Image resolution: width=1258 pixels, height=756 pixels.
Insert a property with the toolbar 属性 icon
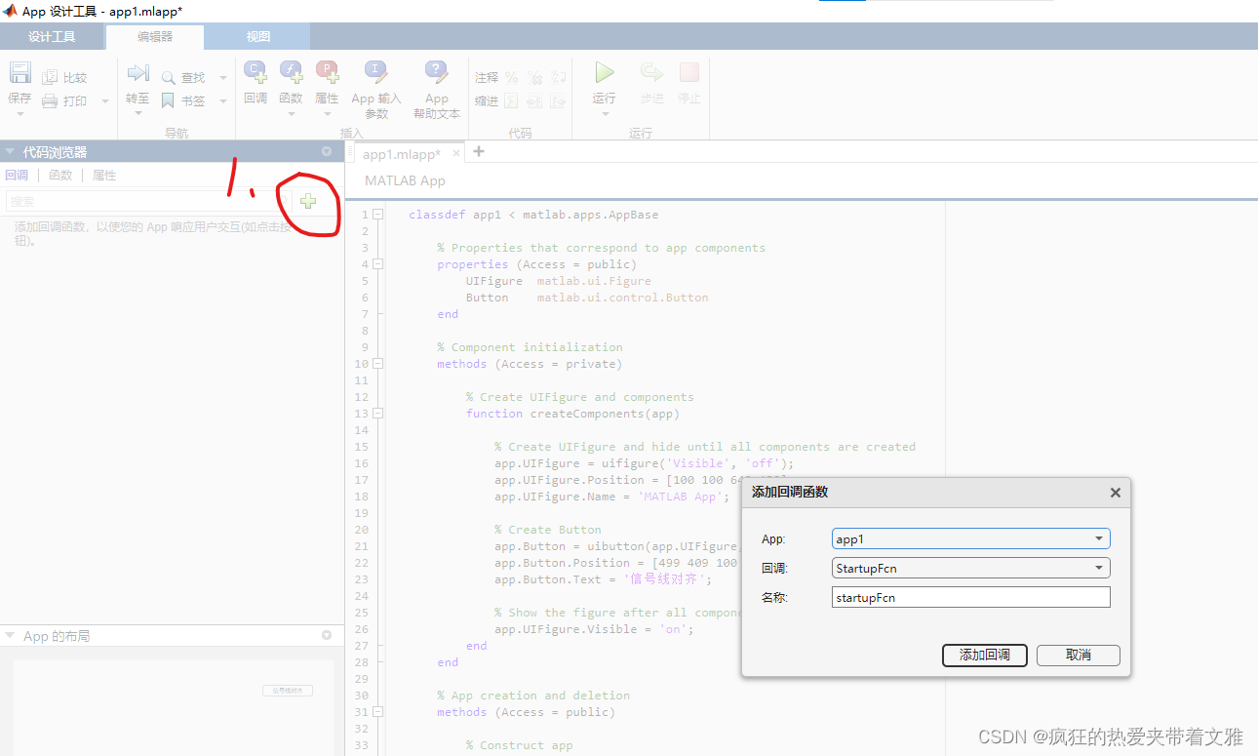327,72
